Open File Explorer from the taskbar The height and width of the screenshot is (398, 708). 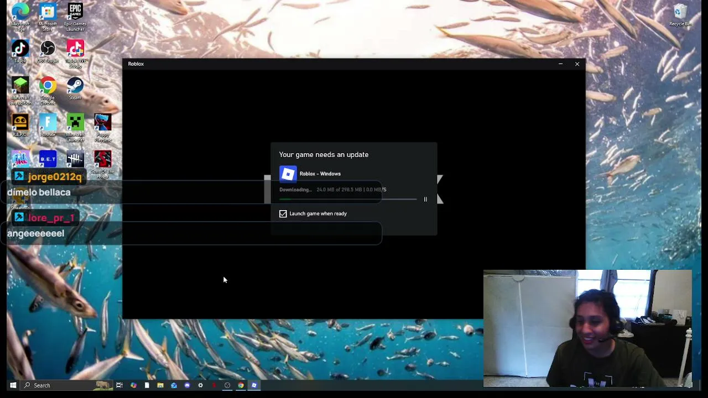click(x=160, y=385)
